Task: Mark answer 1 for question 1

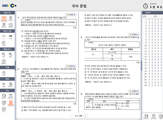Action: (x=149, y=20)
